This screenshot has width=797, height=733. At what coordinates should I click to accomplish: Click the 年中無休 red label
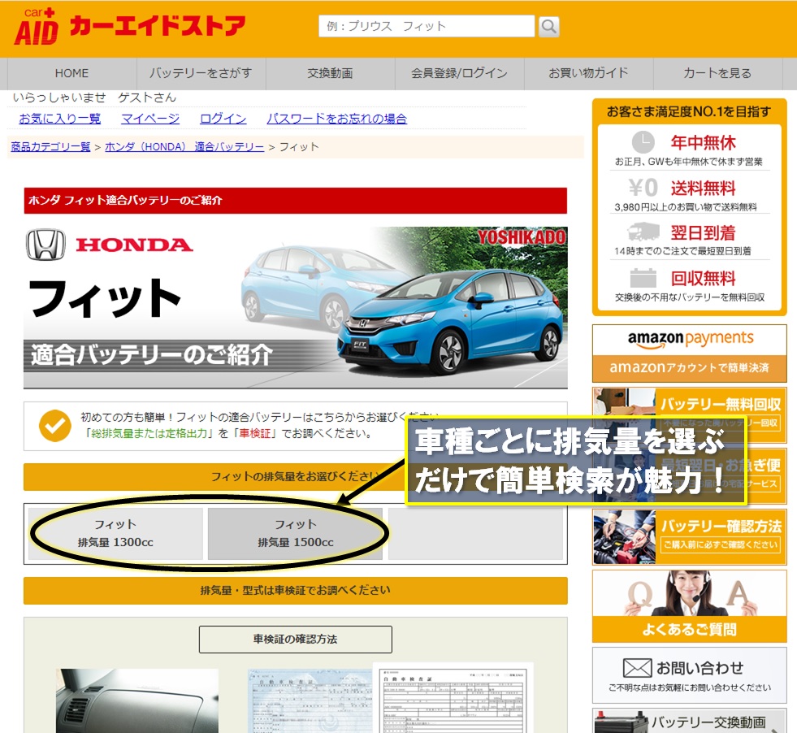[703, 142]
